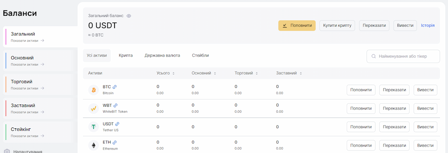Click the Ethereum asset name

pos(110,148)
